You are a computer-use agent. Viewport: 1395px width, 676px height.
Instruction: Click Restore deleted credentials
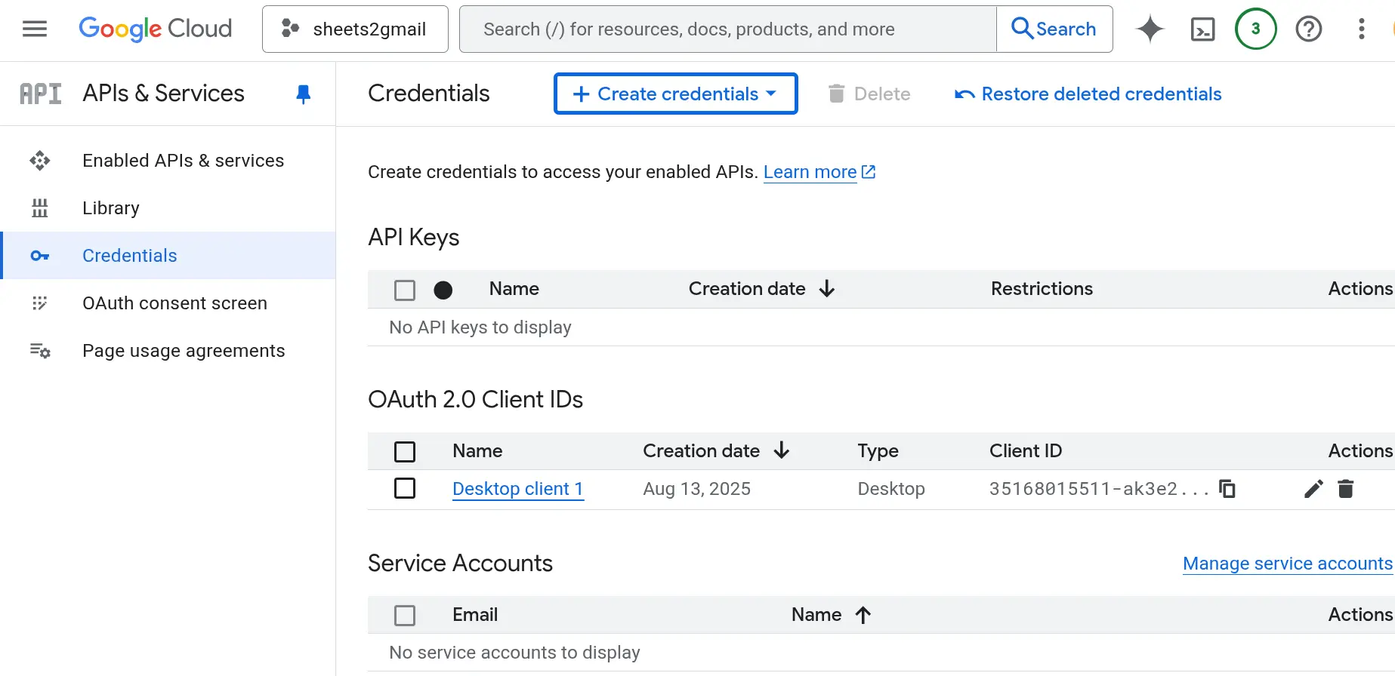tap(1088, 94)
